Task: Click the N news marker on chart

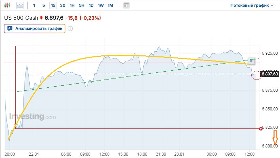Action: [251, 60]
